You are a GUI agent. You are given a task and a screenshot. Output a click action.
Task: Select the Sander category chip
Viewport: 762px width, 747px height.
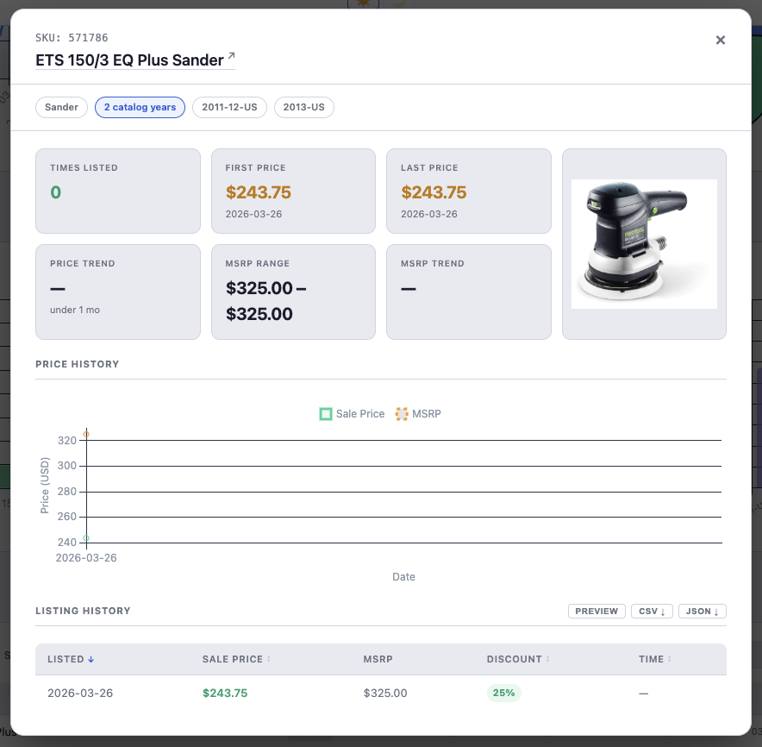tap(61, 107)
